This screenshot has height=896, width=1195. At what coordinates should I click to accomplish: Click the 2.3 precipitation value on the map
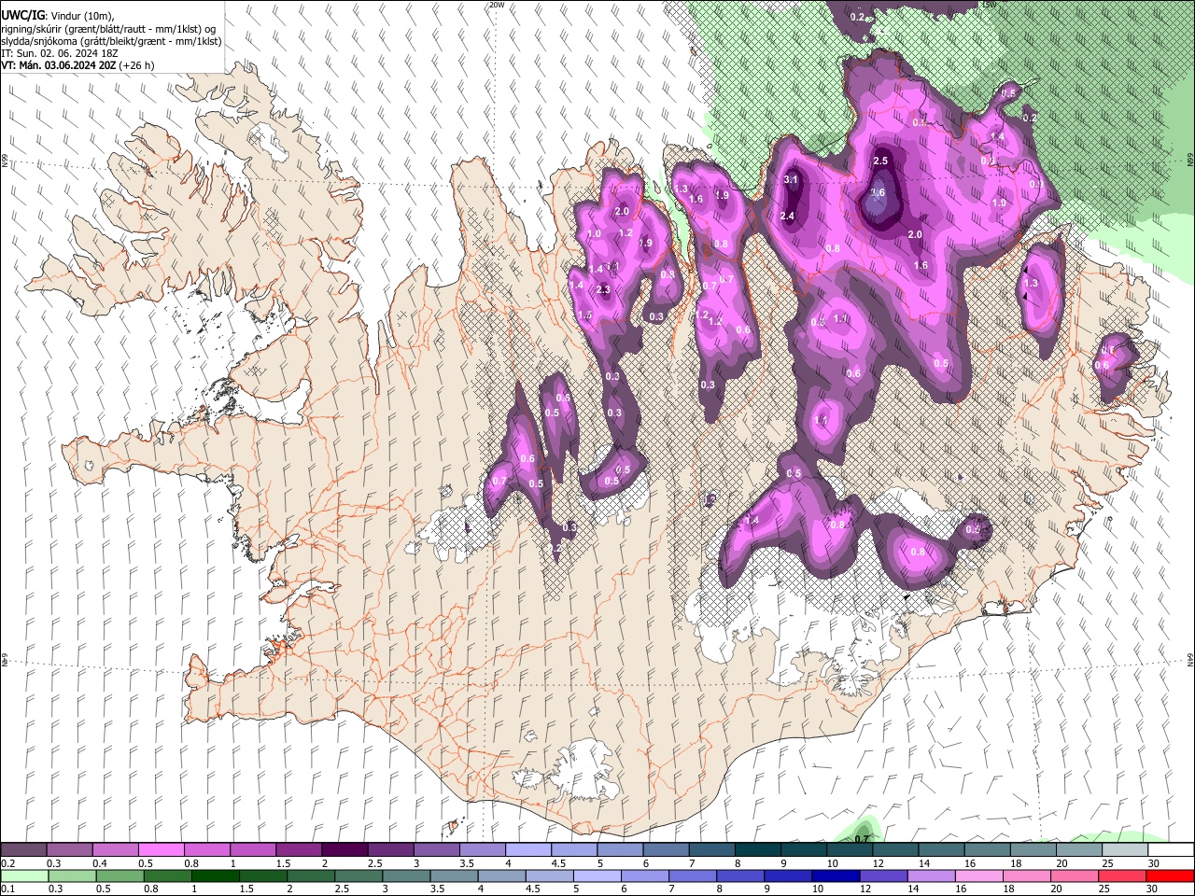603,289
